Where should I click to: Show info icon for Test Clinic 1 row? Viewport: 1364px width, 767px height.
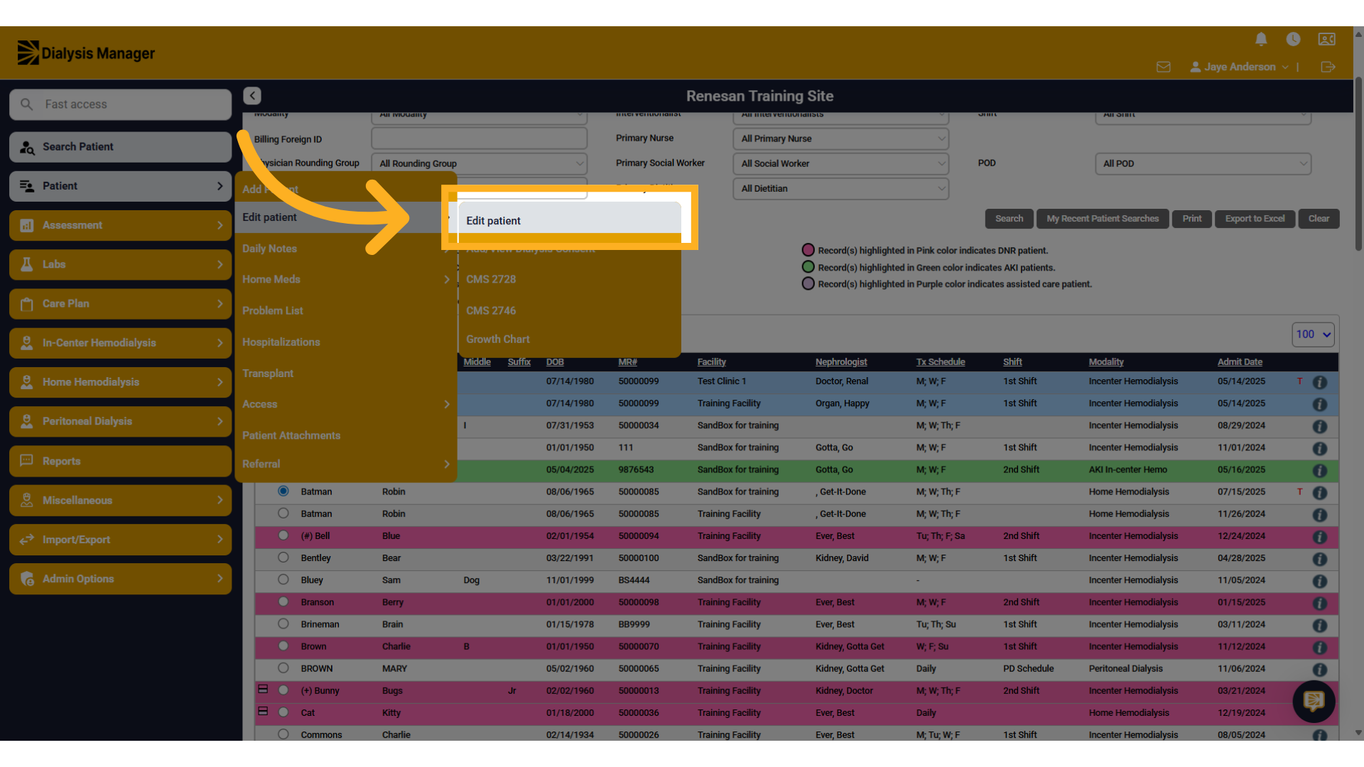(x=1320, y=382)
